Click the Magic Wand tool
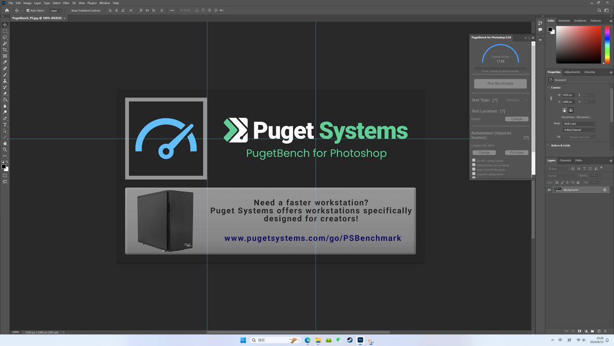The height and width of the screenshot is (346, 614). pos(5,44)
